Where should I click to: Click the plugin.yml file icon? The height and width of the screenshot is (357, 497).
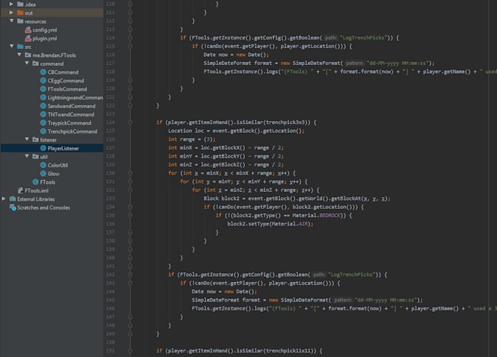coord(28,38)
